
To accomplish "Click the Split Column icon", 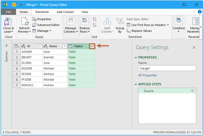I will pos(107,21).
